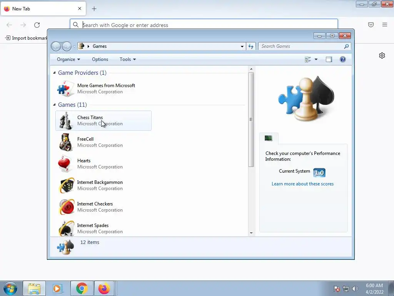Screen dimensions: 394x296
Task: Open Windows Media Player from the taskbar
Action: click(x=57, y=288)
